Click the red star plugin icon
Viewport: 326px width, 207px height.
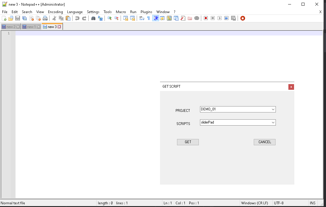coord(243,18)
